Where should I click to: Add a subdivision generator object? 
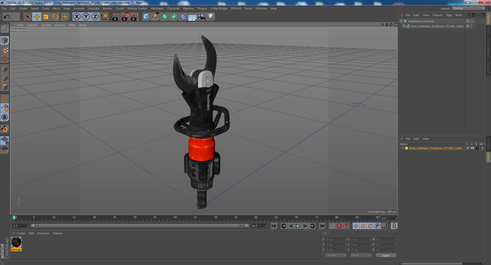point(165,17)
